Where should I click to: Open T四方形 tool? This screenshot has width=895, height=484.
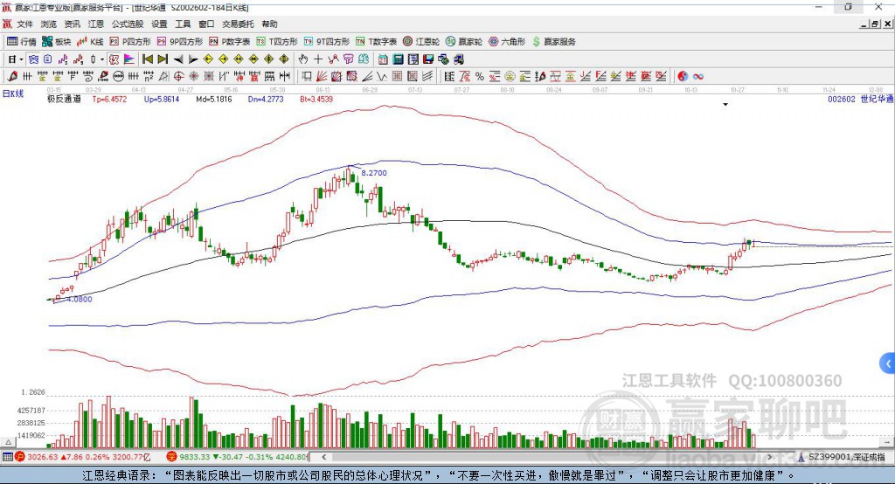point(277,42)
